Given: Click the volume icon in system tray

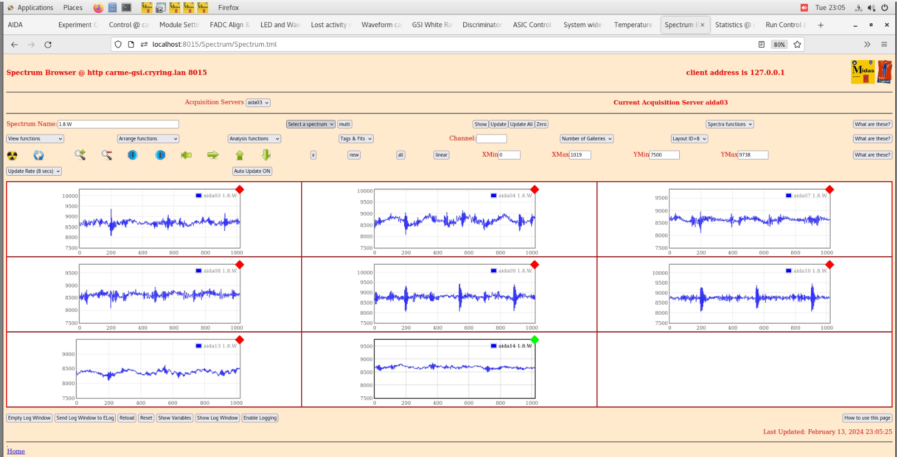Looking at the screenshot, I should pyautogui.click(x=871, y=8).
